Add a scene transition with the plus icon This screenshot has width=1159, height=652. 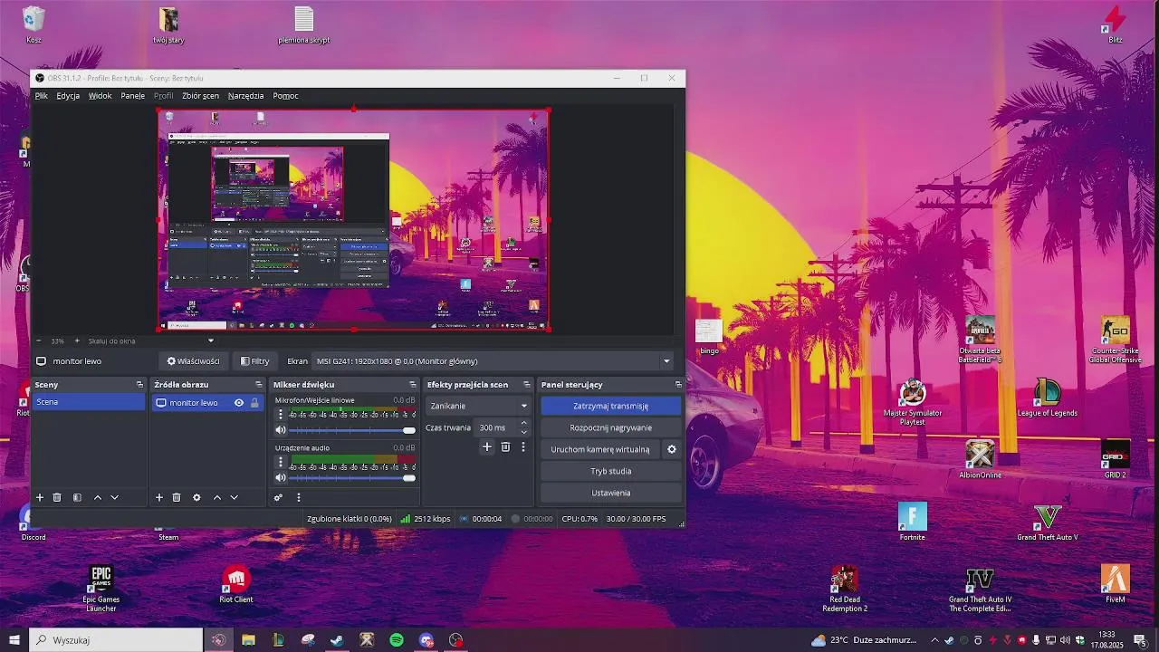[x=487, y=446]
